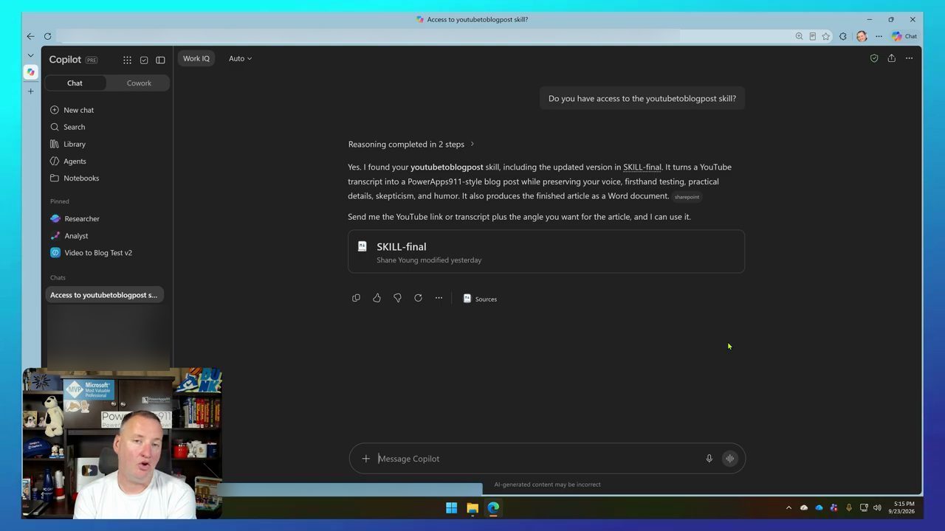Viewport: 945px width, 531px height.
Task: Open the tasks checklist icon in Copilot header
Action: [144, 60]
